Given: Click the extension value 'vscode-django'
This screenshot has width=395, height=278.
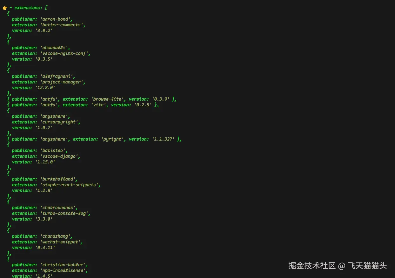Looking at the screenshot, I should coord(59,156).
